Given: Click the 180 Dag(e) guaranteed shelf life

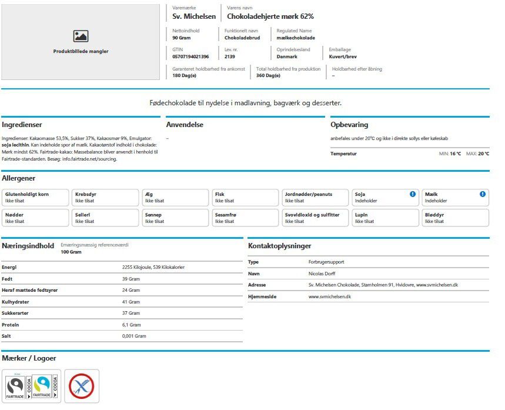Looking at the screenshot, I should [x=184, y=76].
